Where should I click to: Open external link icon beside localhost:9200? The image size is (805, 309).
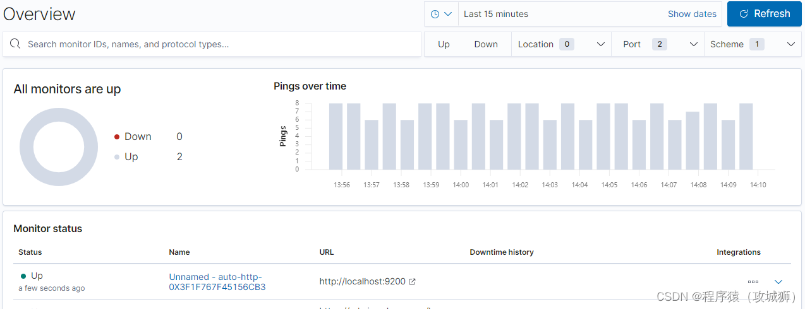pos(413,282)
